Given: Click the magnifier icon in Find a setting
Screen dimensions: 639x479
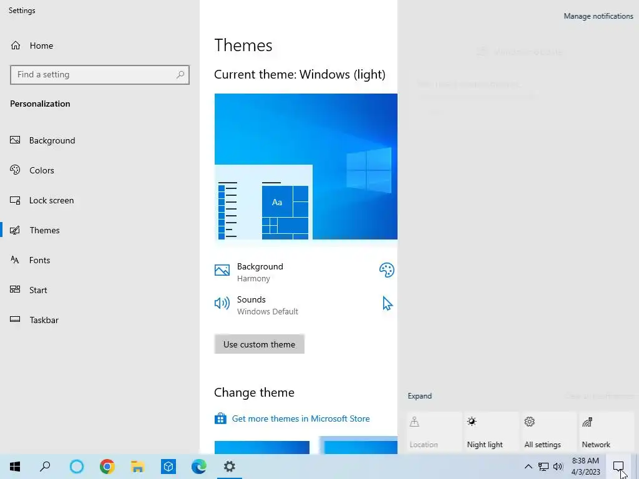Looking at the screenshot, I should point(180,75).
